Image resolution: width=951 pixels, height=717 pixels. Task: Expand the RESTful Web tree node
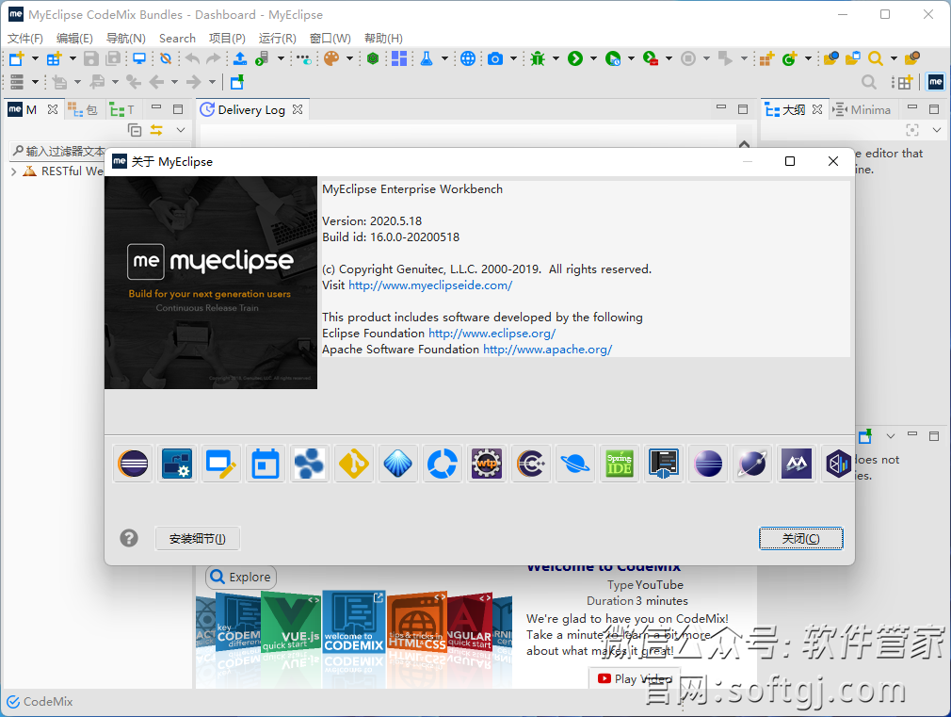pyautogui.click(x=14, y=171)
